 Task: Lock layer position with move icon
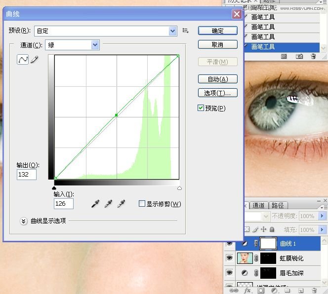[264, 229]
